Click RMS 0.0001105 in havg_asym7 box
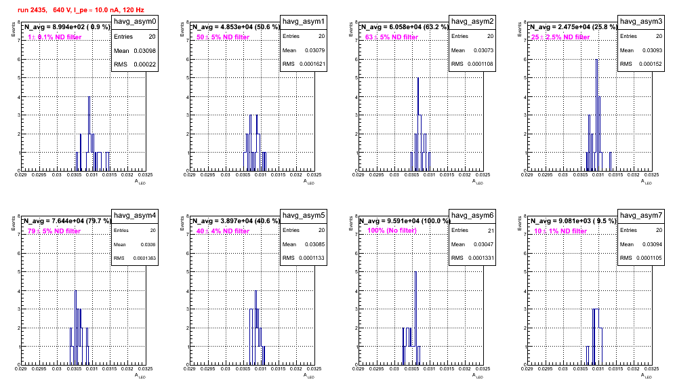 pos(641,258)
